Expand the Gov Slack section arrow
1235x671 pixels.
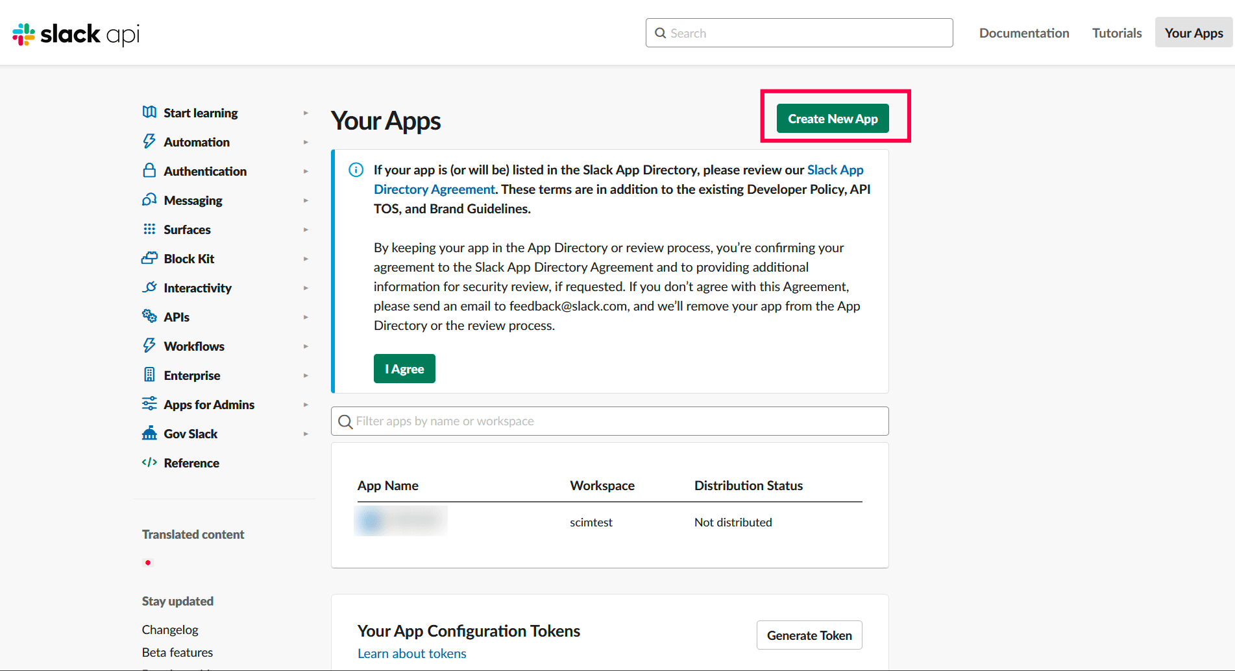(x=306, y=434)
